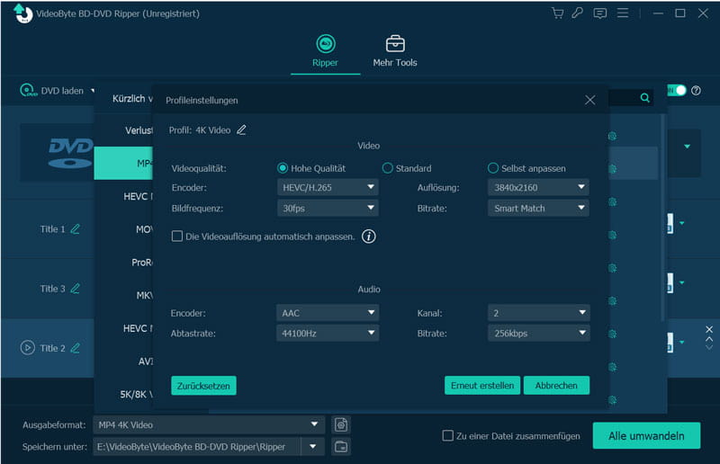Image resolution: width=720 pixels, height=464 pixels.
Task: Open output folder icon beside Speichern unter
Action: click(x=341, y=447)
